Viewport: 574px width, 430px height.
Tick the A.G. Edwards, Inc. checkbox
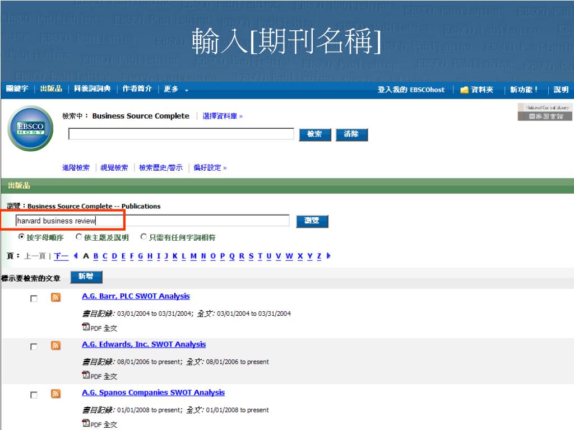(34, 347)
